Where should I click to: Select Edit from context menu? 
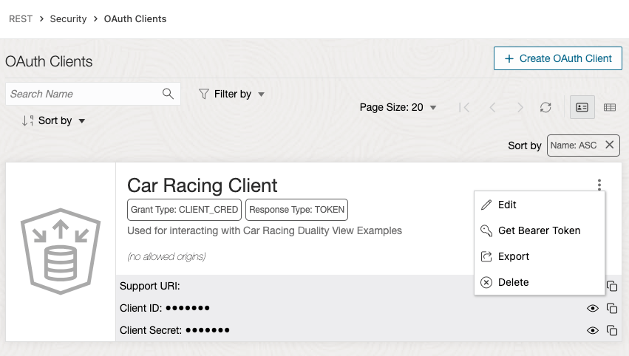(507, 205)
